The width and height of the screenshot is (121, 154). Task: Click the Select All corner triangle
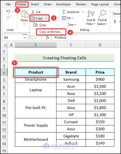pyautogui.click(x=5, y=45)
